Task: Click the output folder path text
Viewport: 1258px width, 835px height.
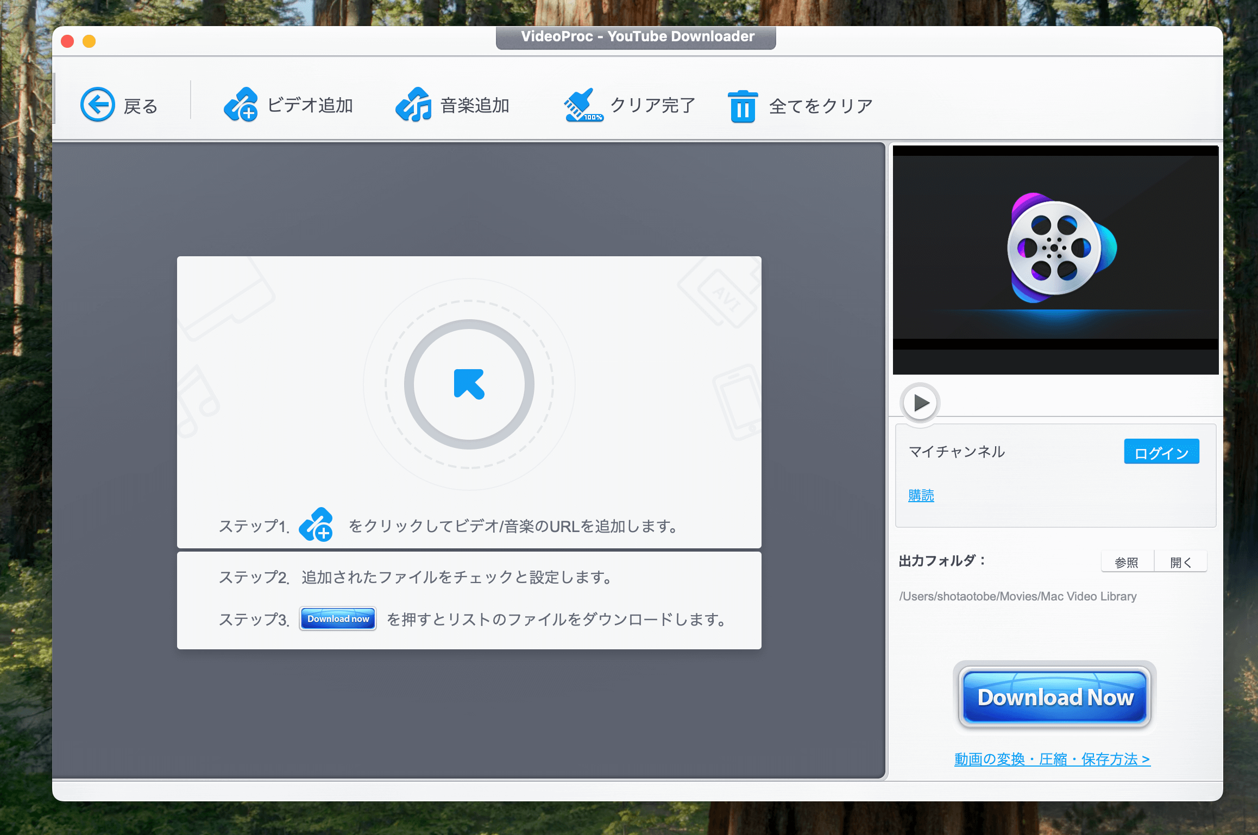Action: click(1017, 596)
